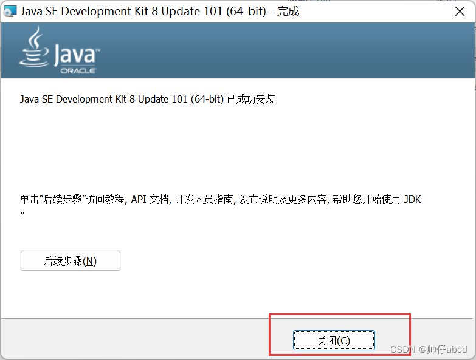476x360 pixels.
Task: Click the window title "Java SE Development Kit 8 Update 101 (64-bit) - 完成"
Action: 160,12
